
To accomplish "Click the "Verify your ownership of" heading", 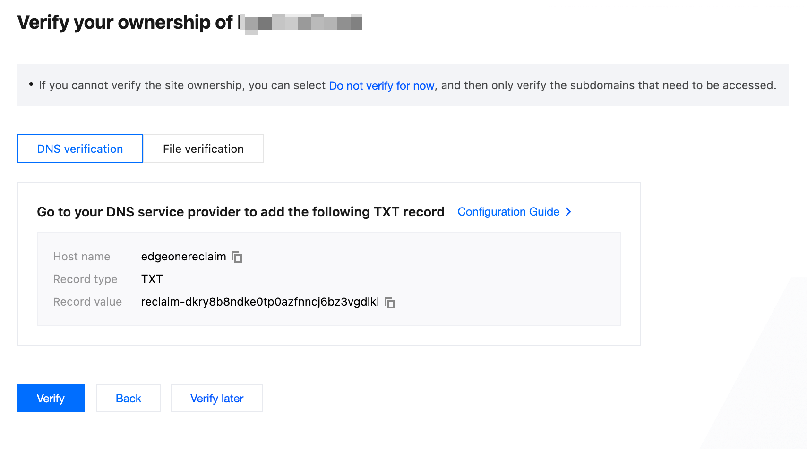I will [x=125, y=22].
